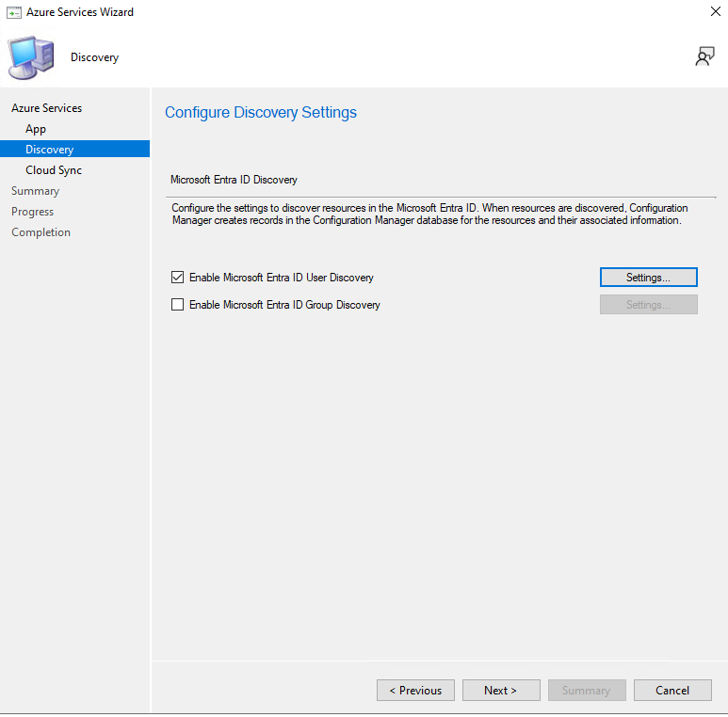Select Azure Services in the wizard sidebar
This screenshot has width=728, height=717.
(46, 108)
